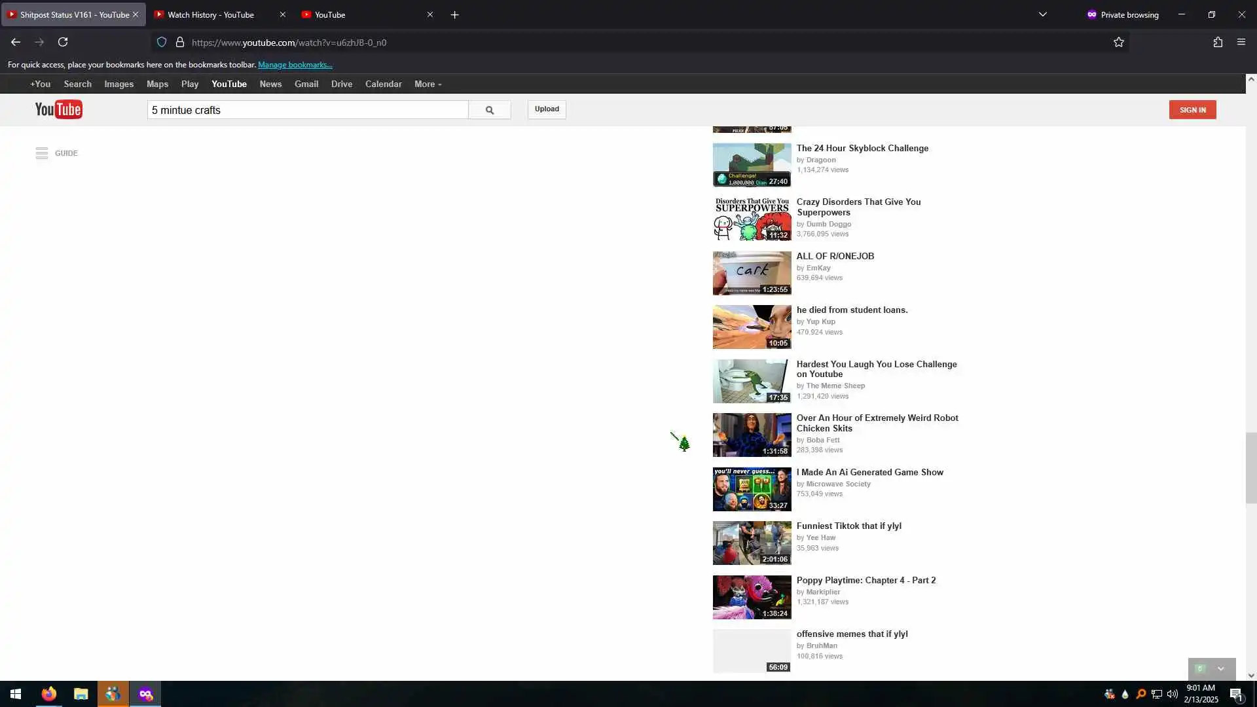Screen dimensions: 1257x707
Task: Click the tracking protection shield icon
Action: click(x=162, y=42)
